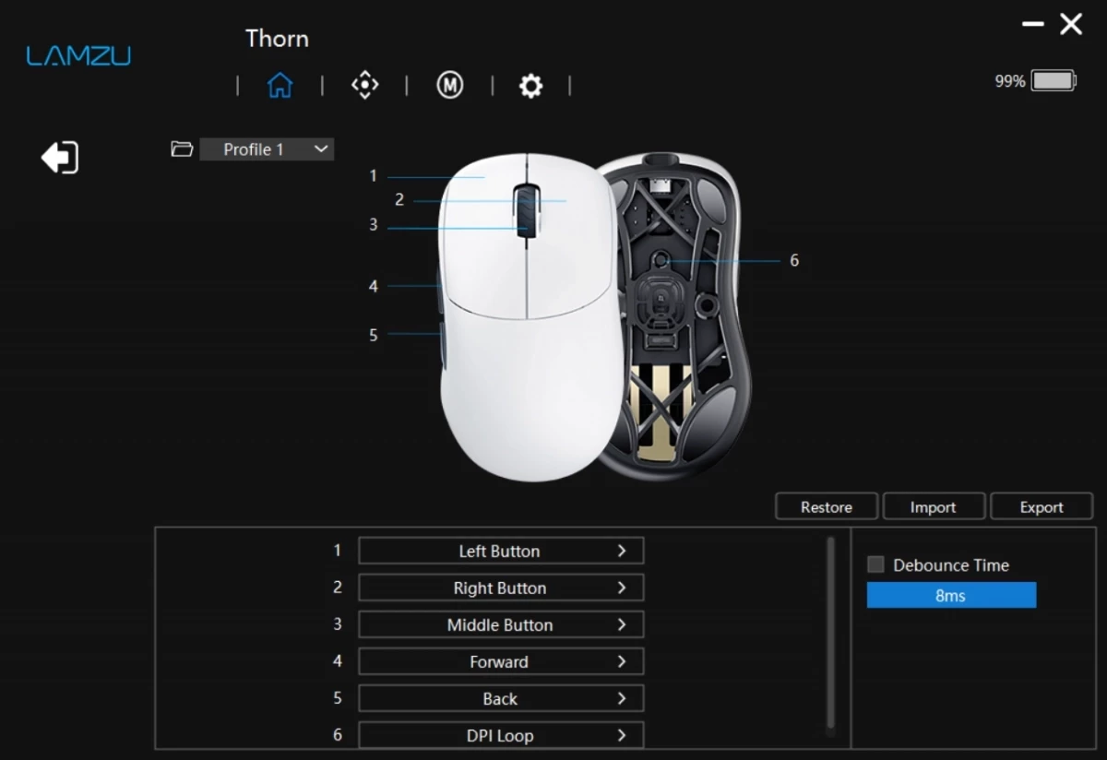The height and width of the screenshot is (760, 1107).
Task: Click callout number 4 beside the side button
Action: [374, 286]
